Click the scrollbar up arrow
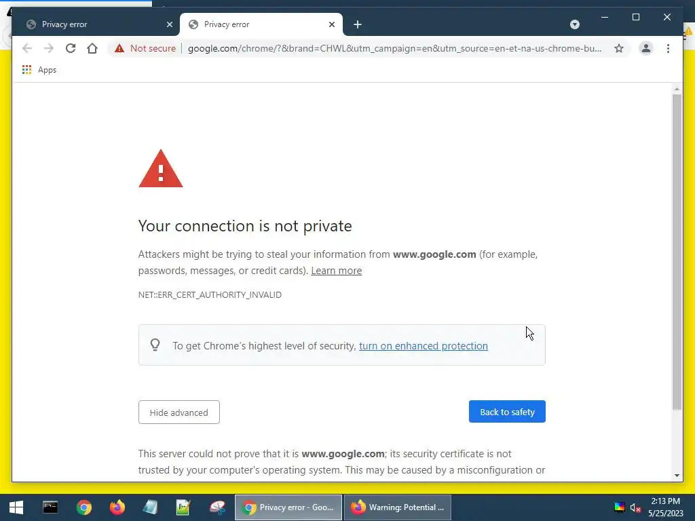Screen dimensions: 695x521 [677, 89]
